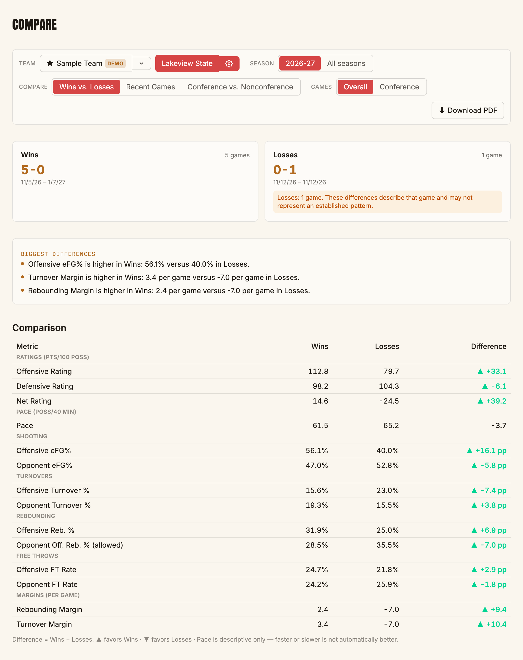Click the Download PDF button
523x660 pixels.
click(468, 110)
